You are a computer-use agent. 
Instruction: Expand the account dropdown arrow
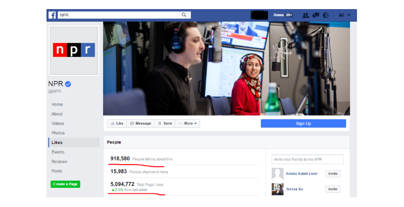tap(349, 15)
